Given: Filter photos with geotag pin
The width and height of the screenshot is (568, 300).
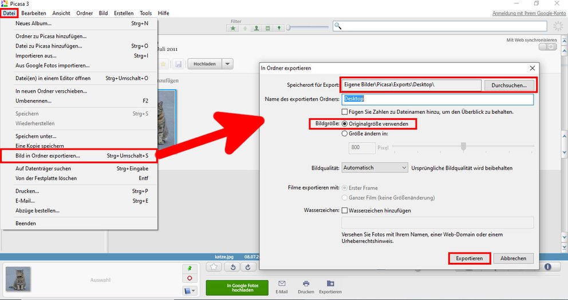Looking at the screenshot, I should [279, 28].
